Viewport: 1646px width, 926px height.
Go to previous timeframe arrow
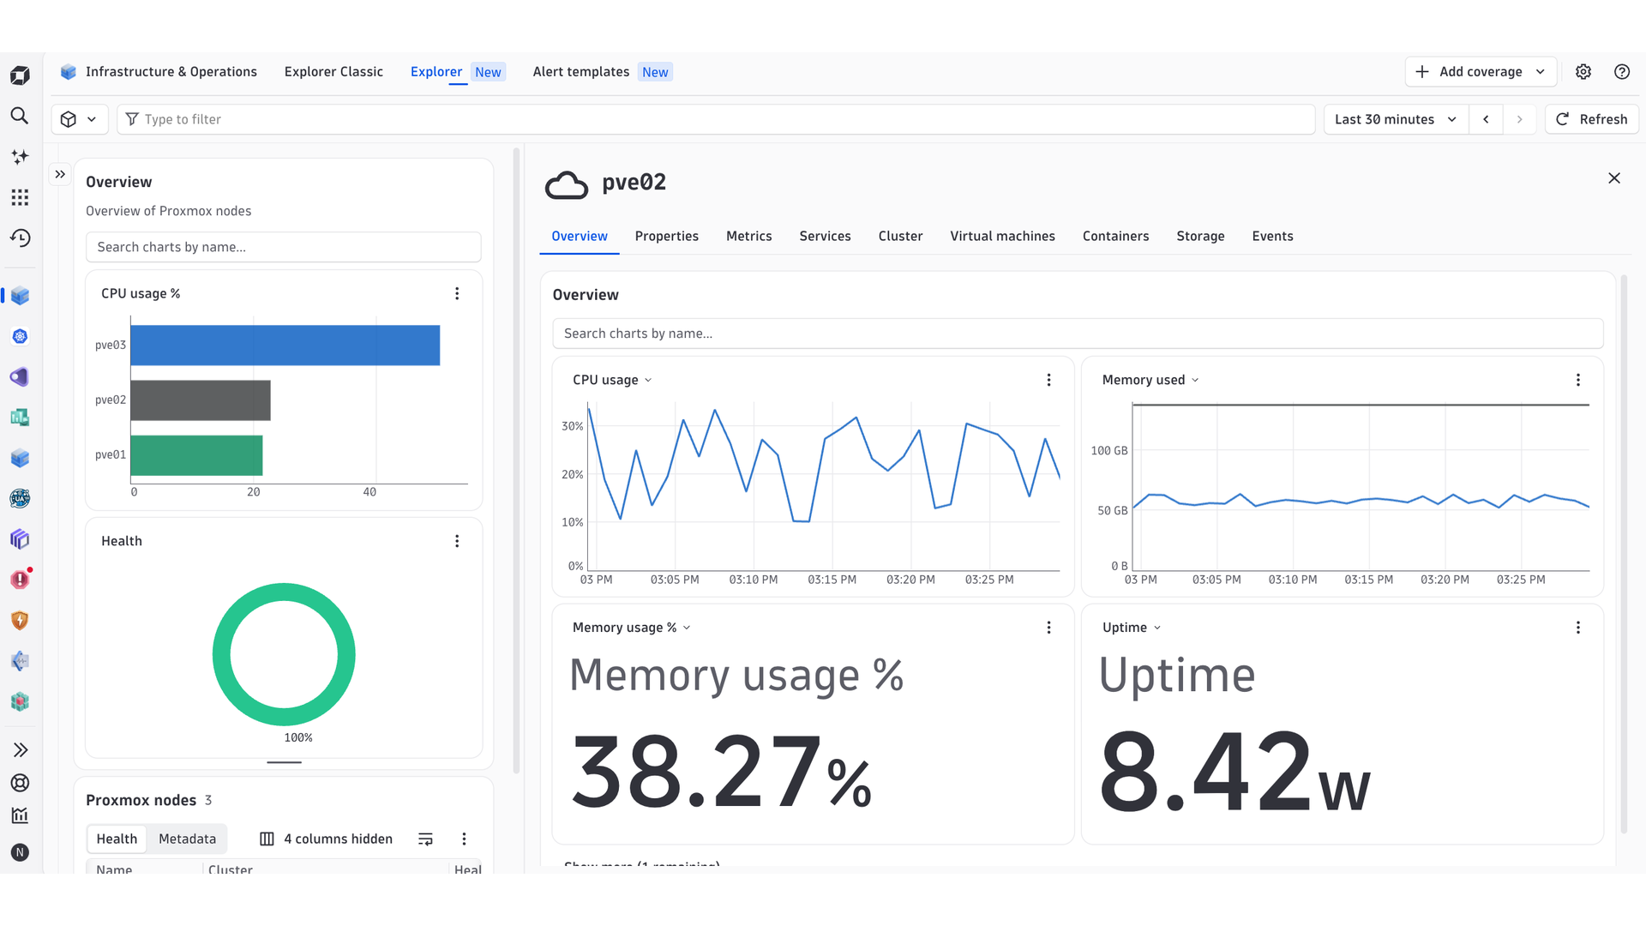pos(1486,119)
